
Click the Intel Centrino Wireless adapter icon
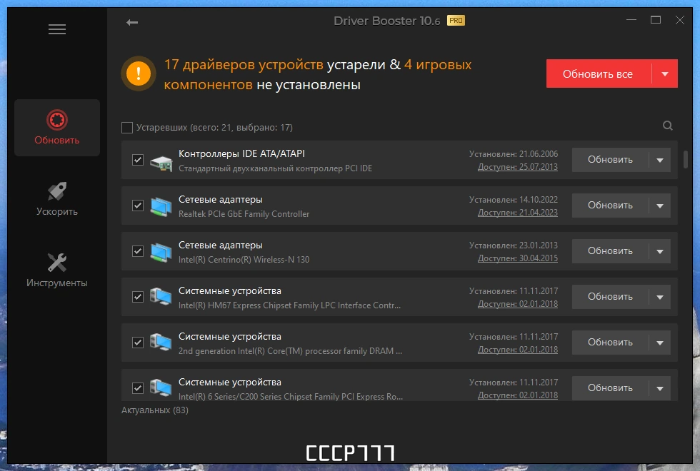[x=161, y=252]
